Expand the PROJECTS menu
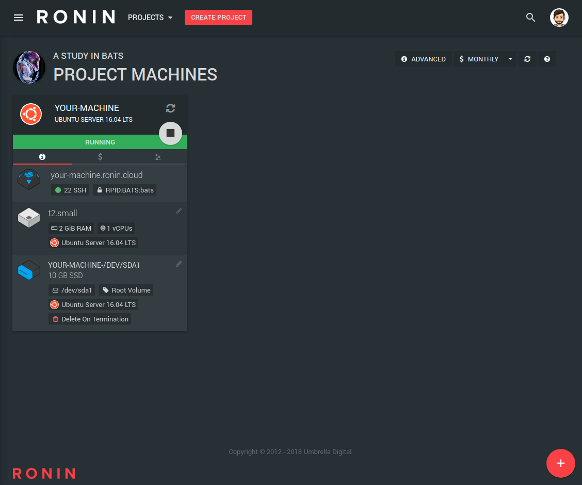This screenshot has width=582, height=485. pyautogui.click(x=150, y=17)
